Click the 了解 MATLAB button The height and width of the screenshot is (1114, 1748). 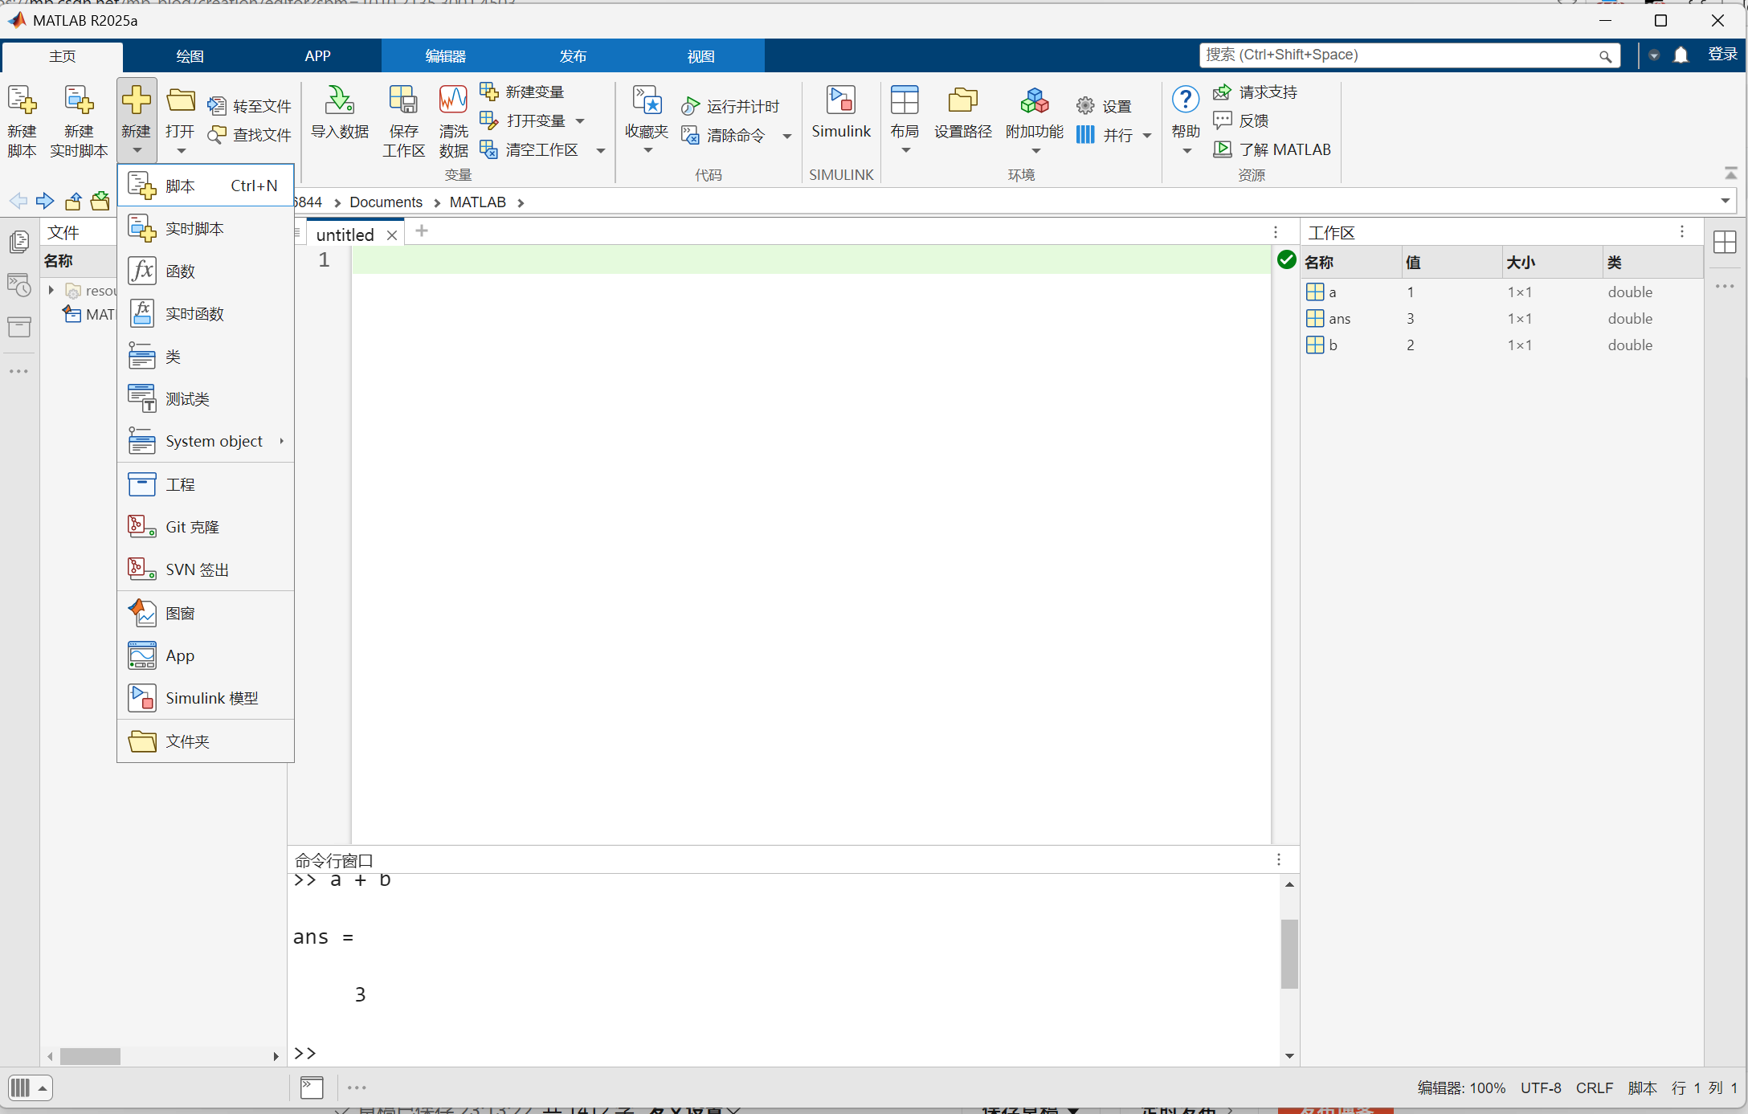click(1273, 149)
